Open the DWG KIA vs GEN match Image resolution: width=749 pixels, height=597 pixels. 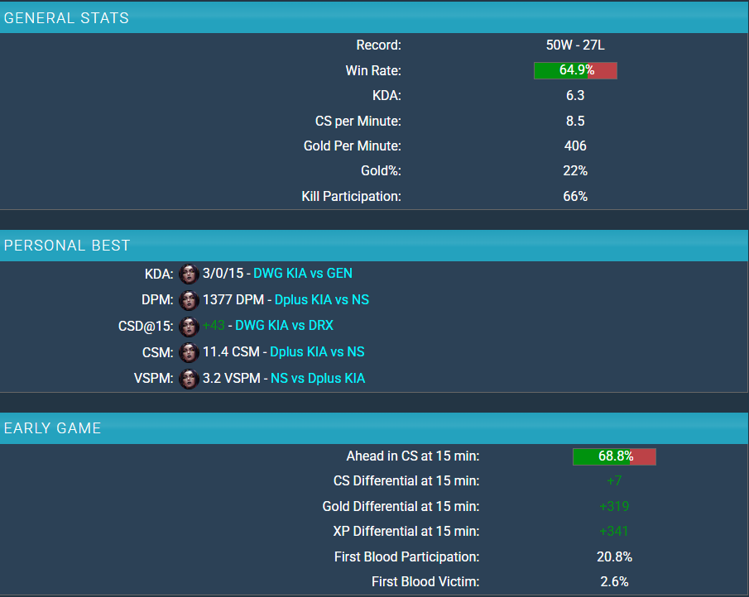[303, 274]
